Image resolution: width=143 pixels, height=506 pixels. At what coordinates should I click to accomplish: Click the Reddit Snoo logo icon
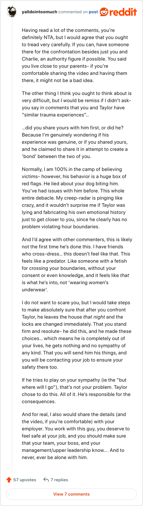click(x=105, y=12)
